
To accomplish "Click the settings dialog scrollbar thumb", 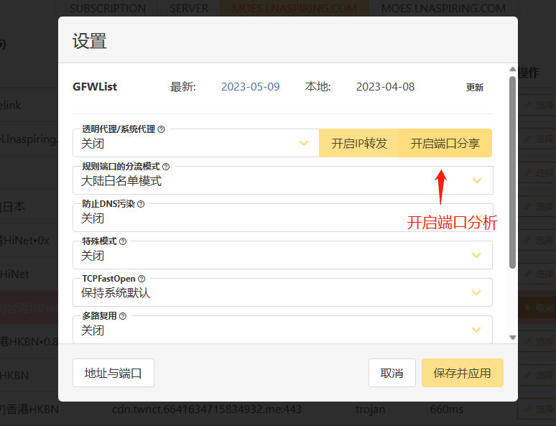I will [512, 172].
